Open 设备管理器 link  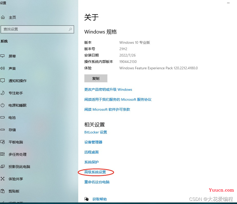click(93, 142)
